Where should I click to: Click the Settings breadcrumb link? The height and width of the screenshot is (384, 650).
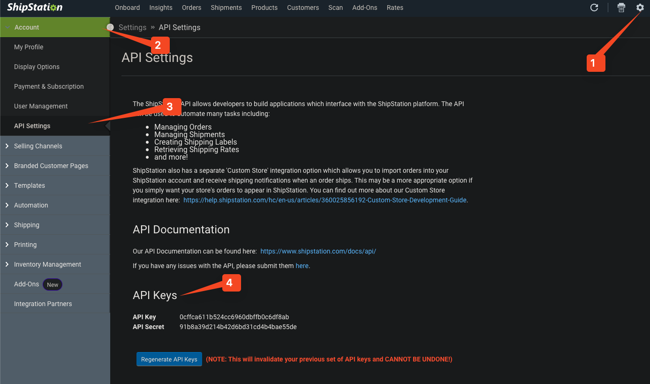click(132, 27)
